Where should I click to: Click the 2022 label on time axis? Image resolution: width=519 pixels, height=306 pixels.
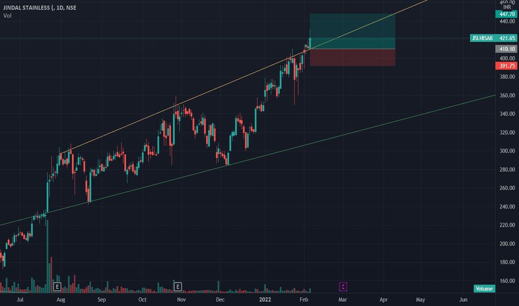[x=265, y=300]
